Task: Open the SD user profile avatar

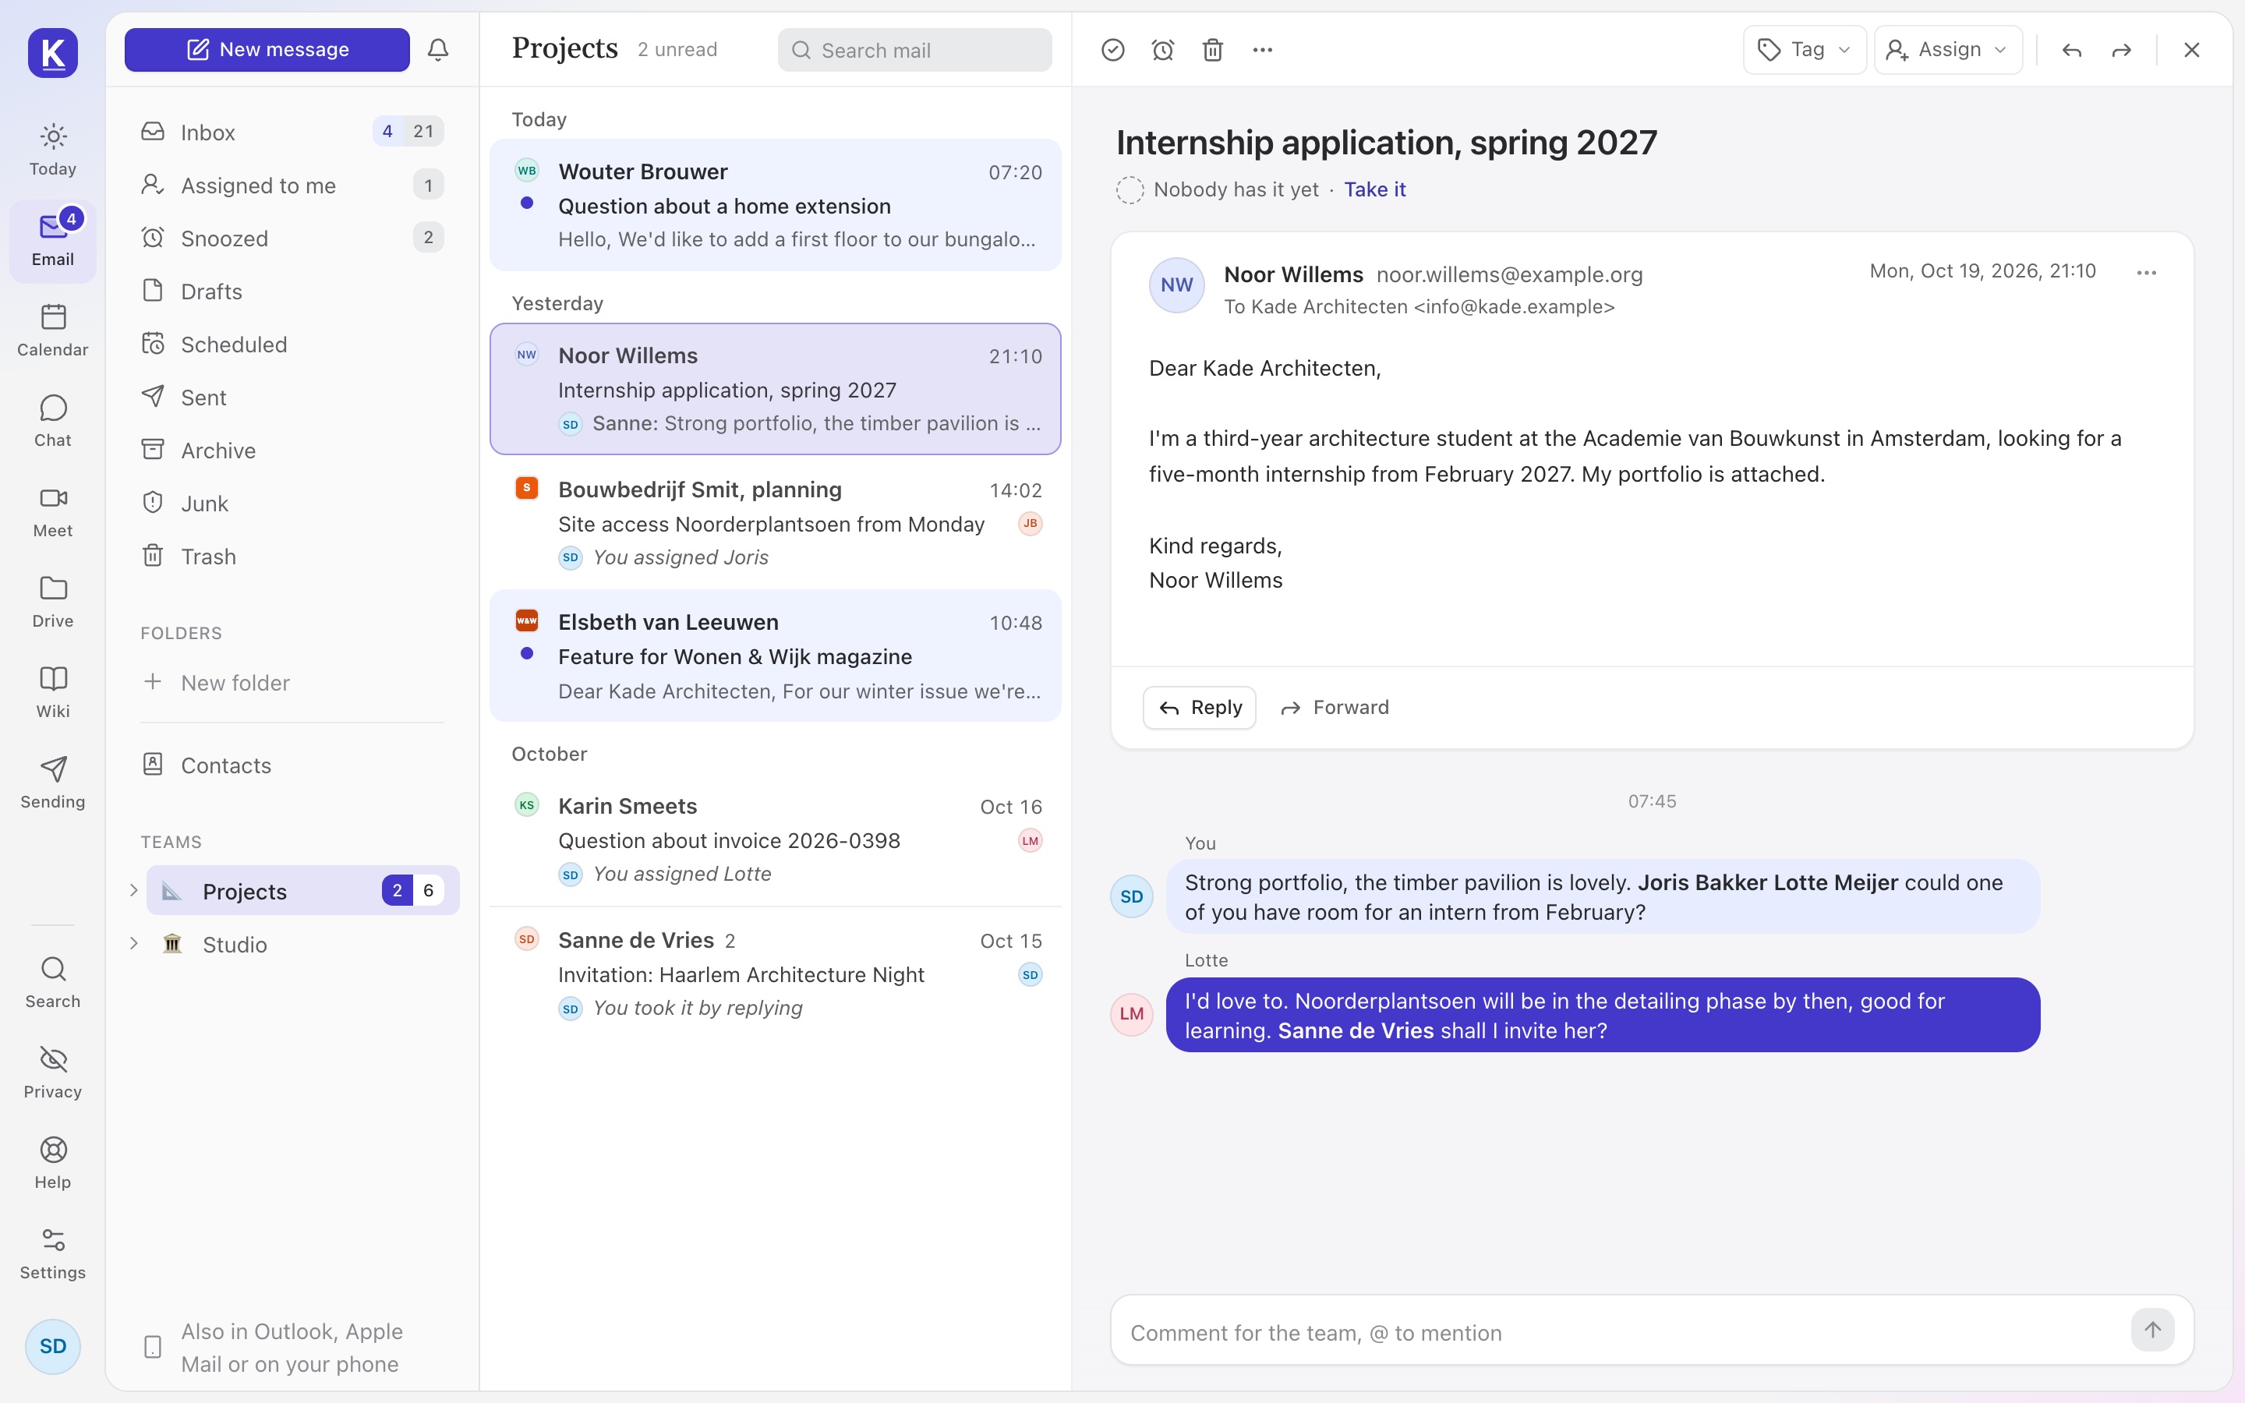Action: [x=53, y=1346]
